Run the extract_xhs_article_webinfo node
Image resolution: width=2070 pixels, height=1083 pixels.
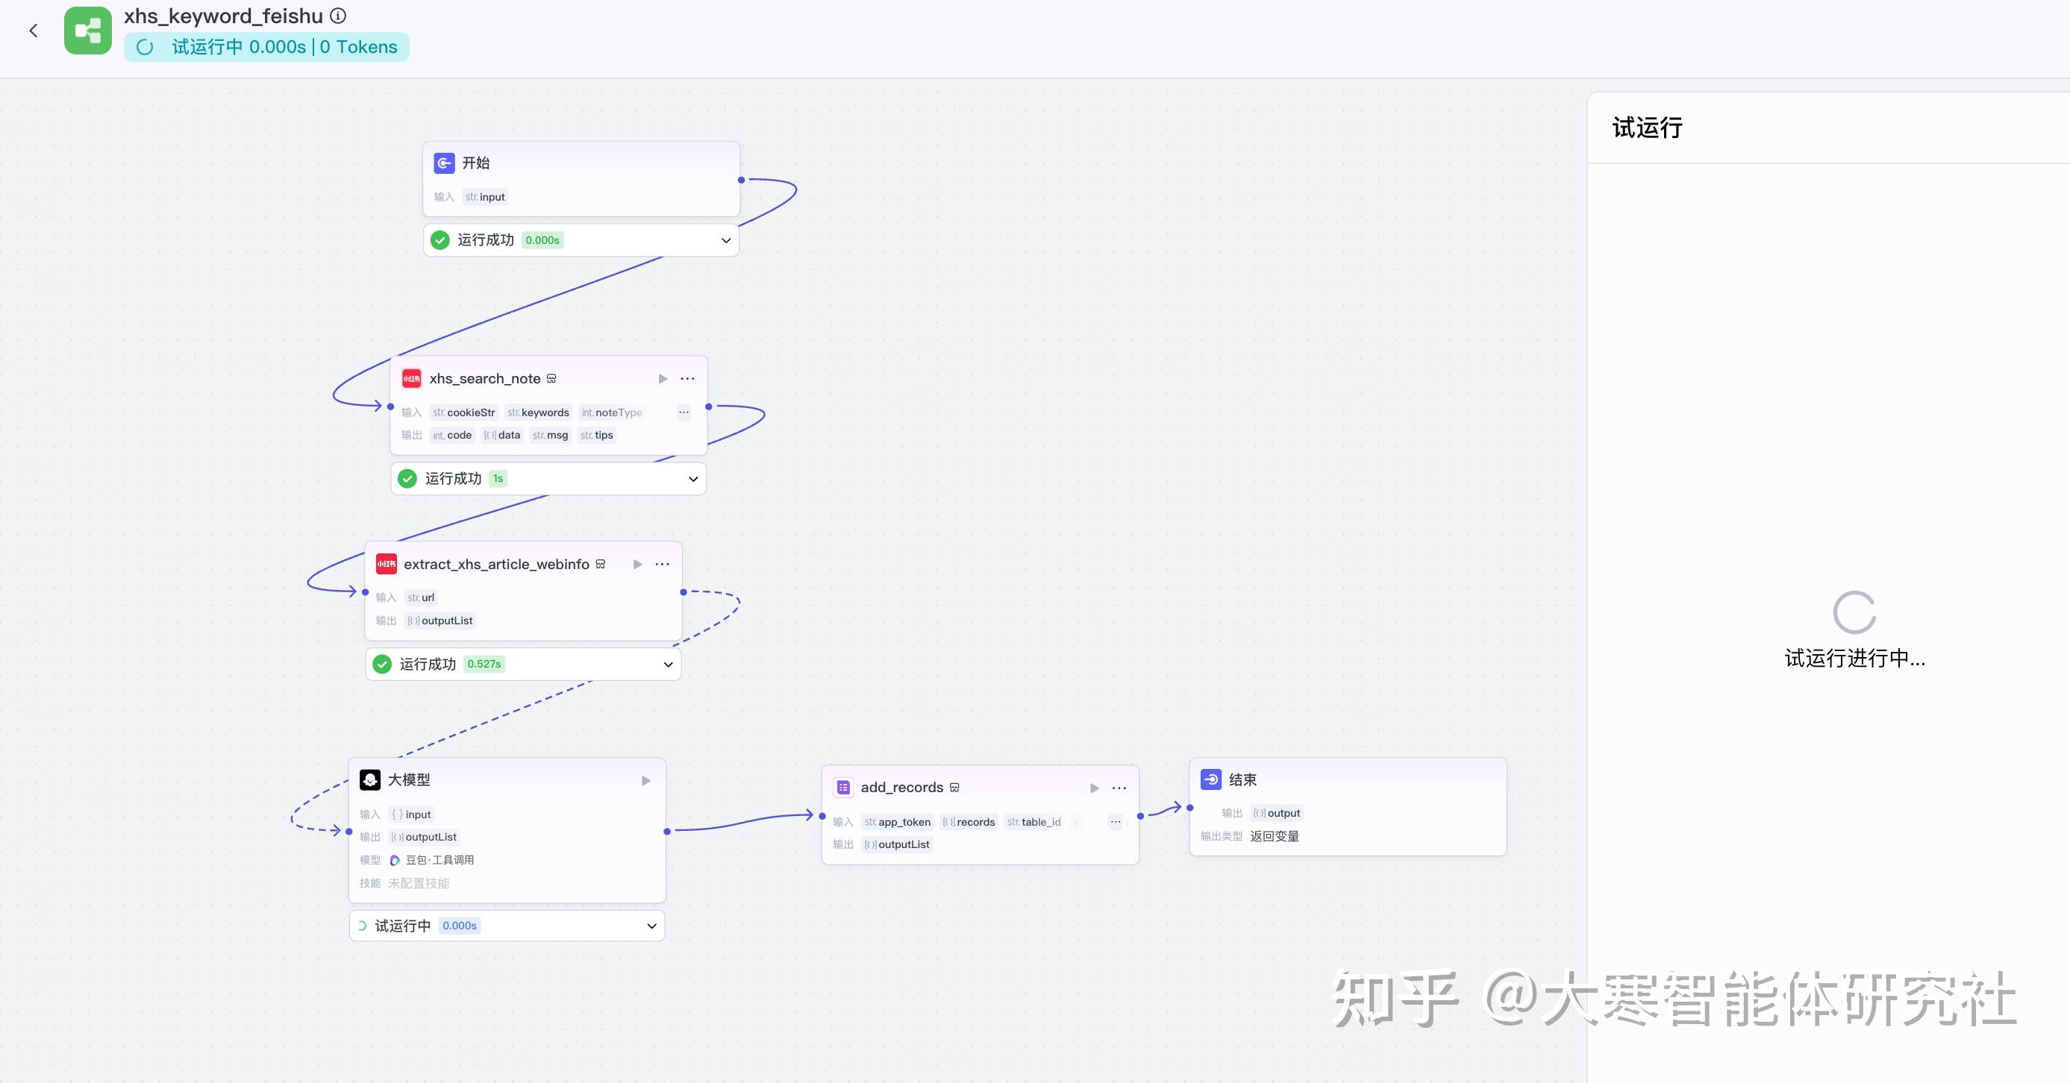point(637,564)
